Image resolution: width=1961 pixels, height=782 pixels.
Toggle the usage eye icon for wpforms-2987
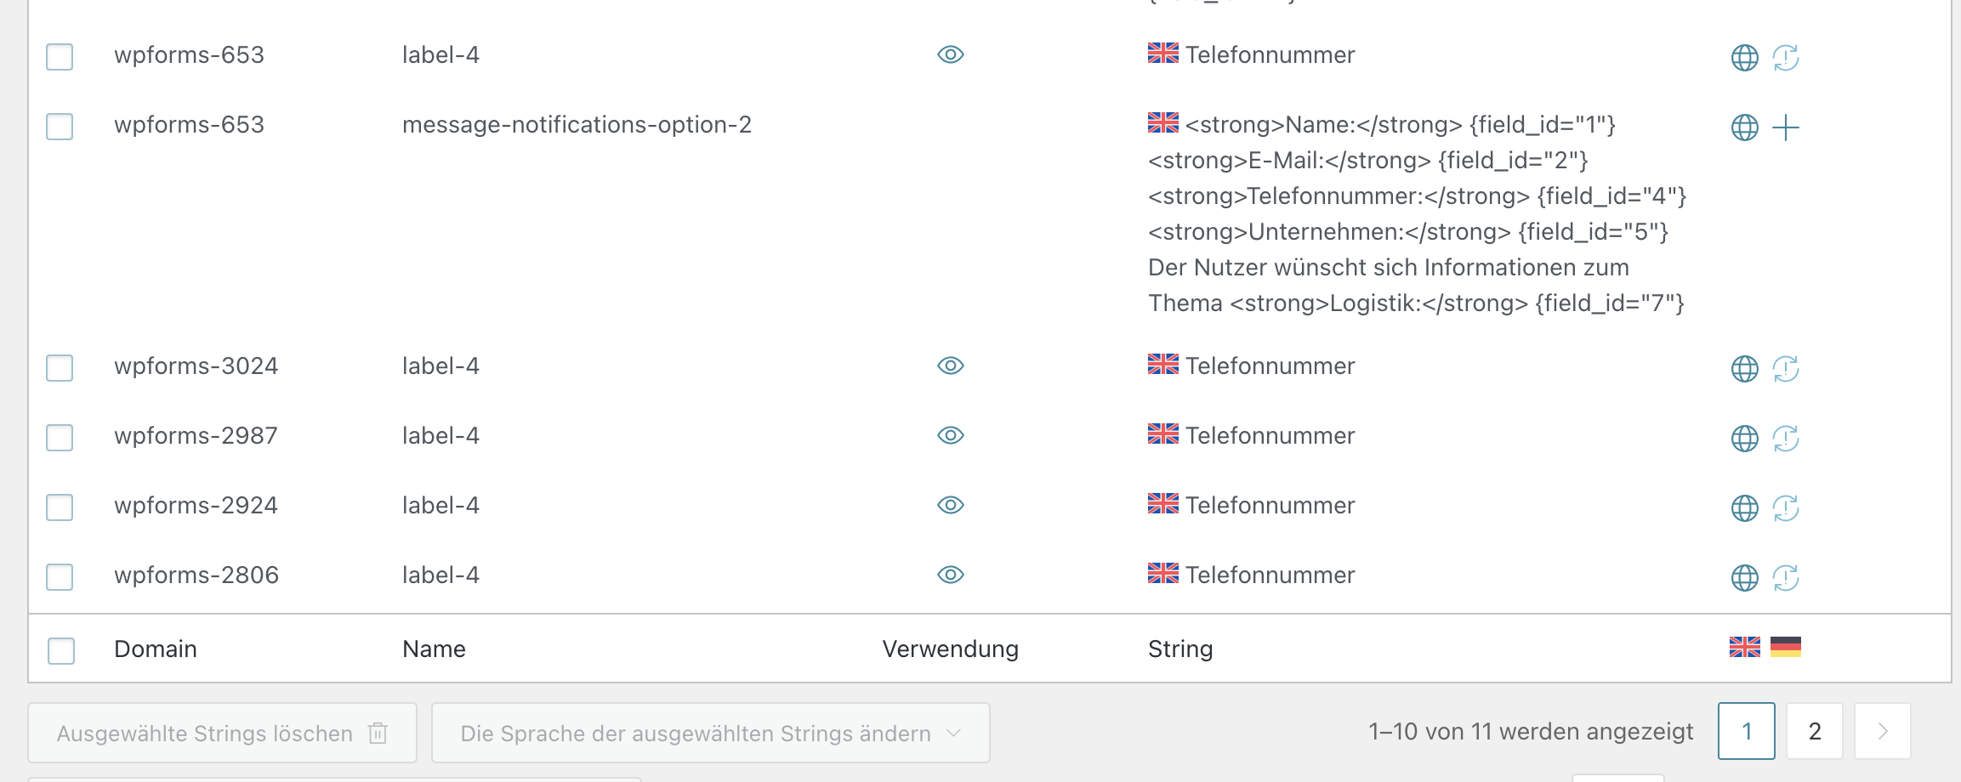click(x=951, y=435)
